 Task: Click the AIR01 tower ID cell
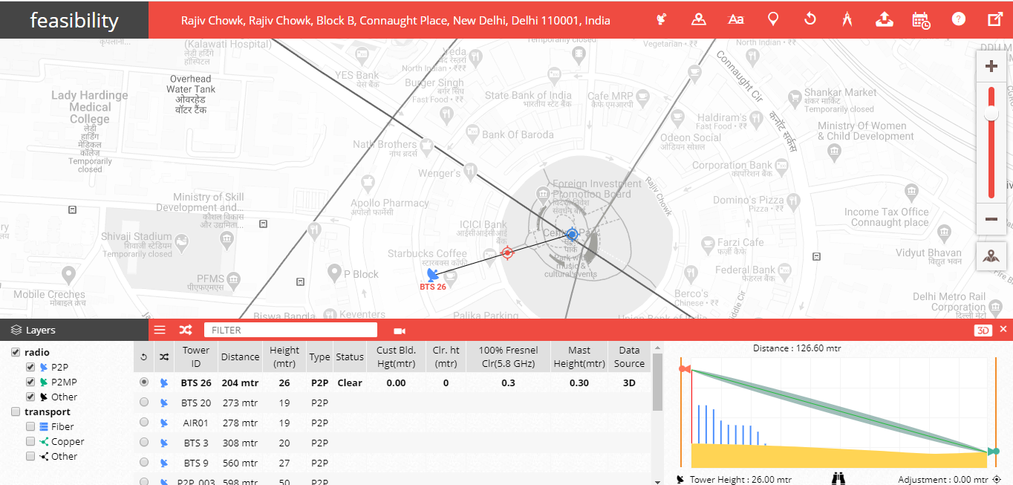click(196, 423)
